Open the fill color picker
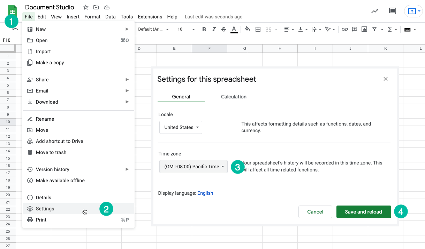The width and height of the screenshot is (425, 249). click(247, 29)
